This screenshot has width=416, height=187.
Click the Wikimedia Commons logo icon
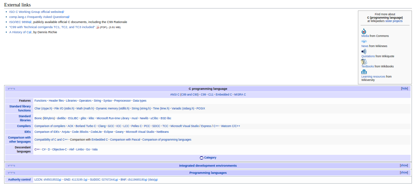coord(364,31)
